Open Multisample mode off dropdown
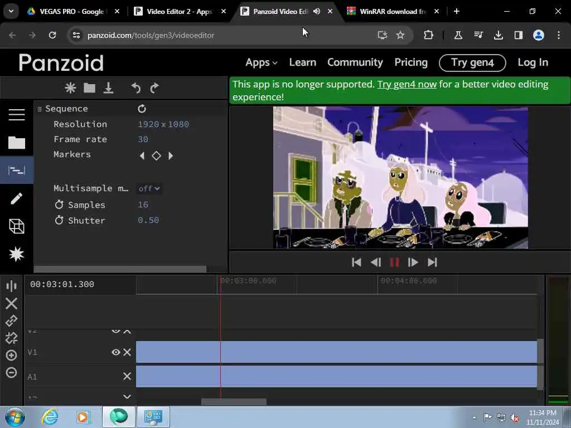This screenshot has width=571, height=428. pos(149,188)
